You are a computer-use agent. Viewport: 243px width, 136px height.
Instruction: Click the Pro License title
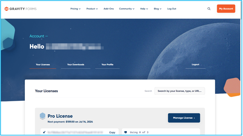60,116
